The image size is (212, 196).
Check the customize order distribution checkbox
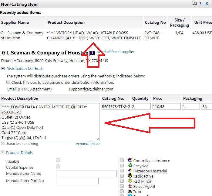click(8, 82)
